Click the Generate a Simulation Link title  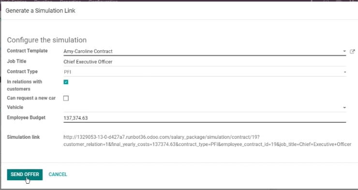41,11
